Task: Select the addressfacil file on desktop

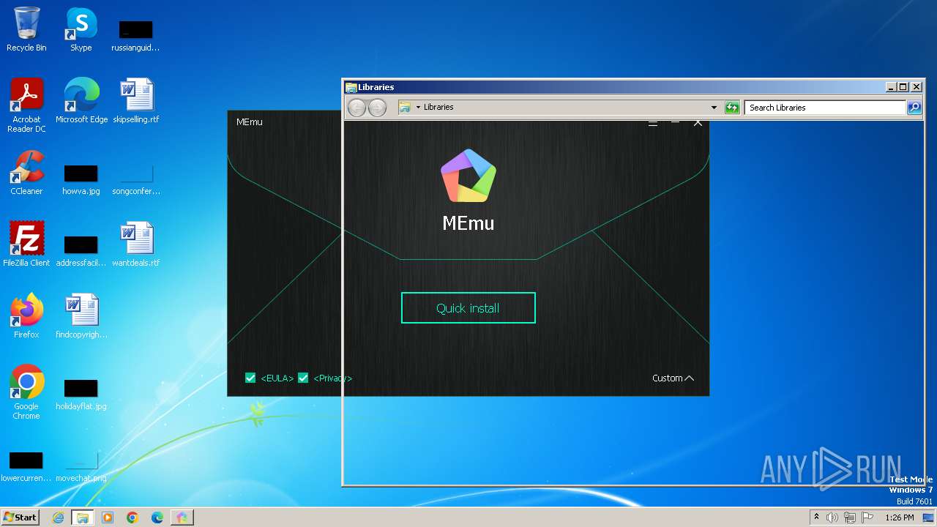Action: [x=81, y=251]
